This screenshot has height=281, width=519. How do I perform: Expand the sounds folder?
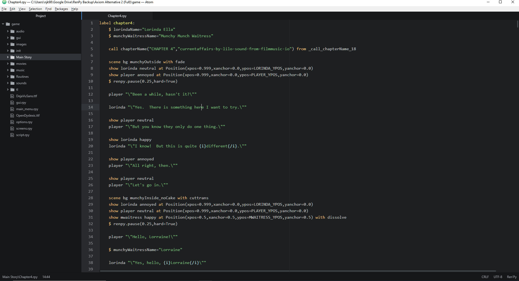tap(8, 83)
